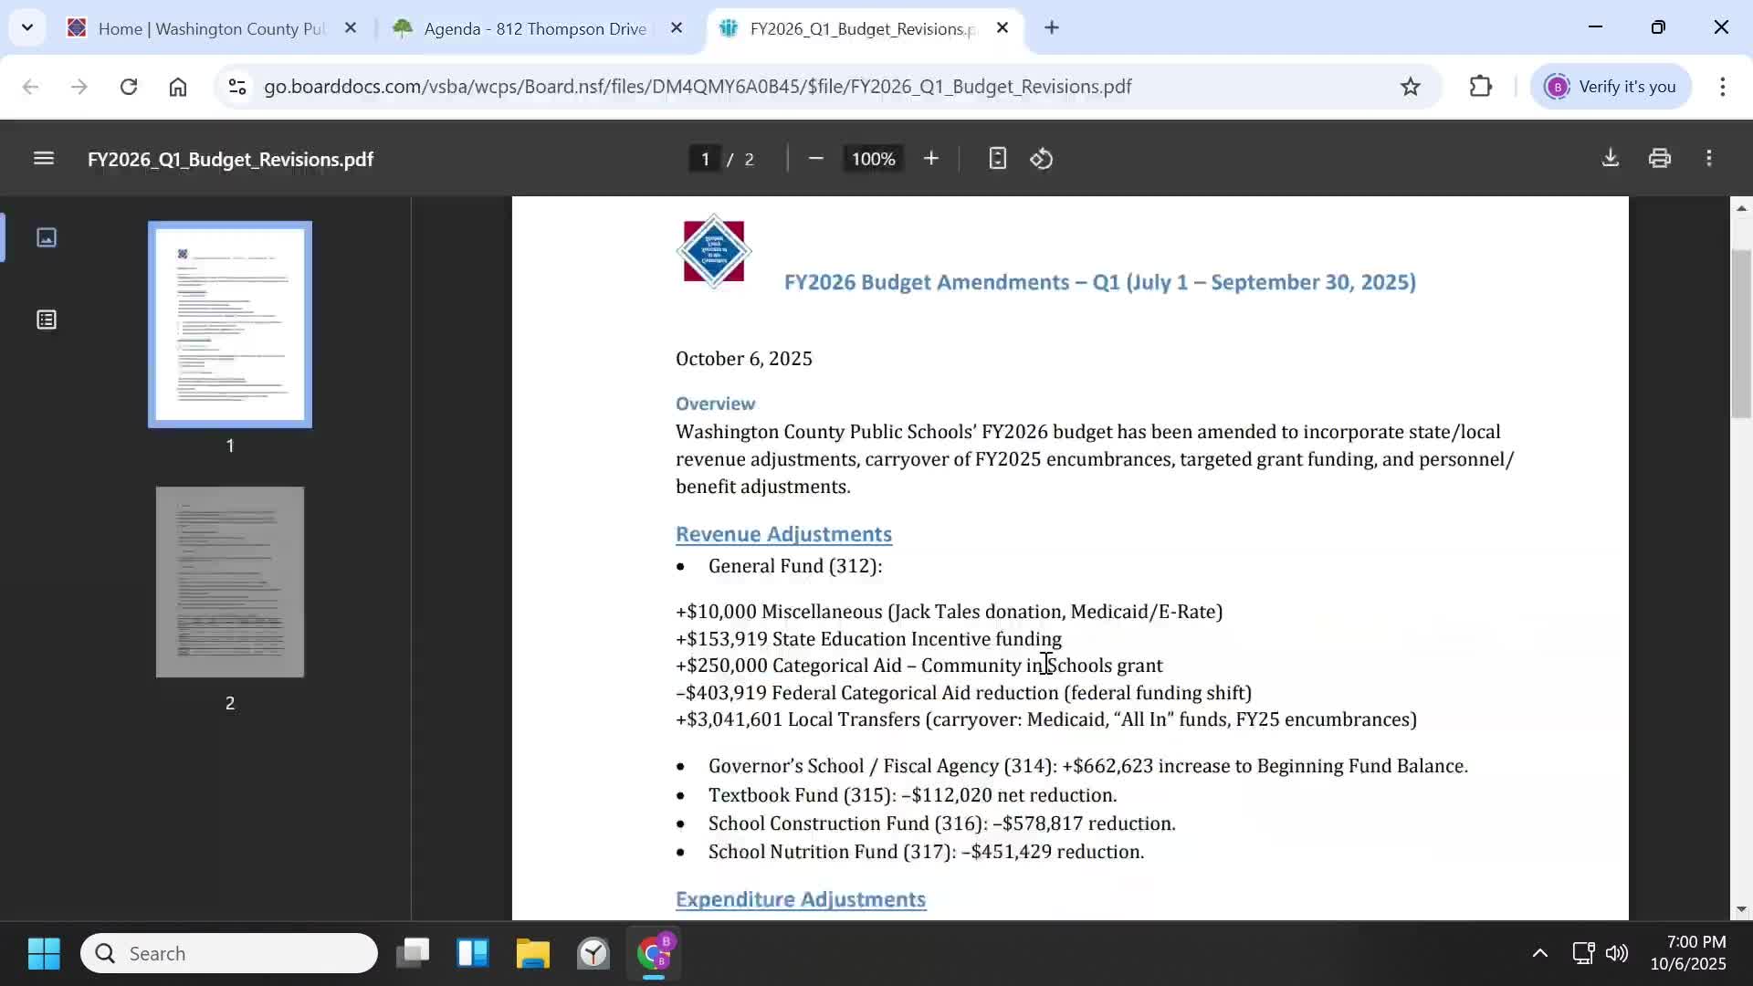This screenshot has height=986, width=1753.
Task: Select page 2 thumbnail
Action: (x=230, y=582)
